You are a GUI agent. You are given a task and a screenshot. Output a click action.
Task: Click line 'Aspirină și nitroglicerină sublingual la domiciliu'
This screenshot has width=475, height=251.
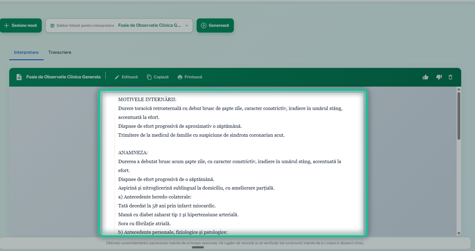[x=196, y=188]
